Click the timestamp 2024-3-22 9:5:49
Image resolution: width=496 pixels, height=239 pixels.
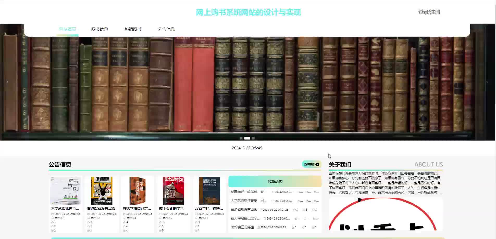(247, 148)
